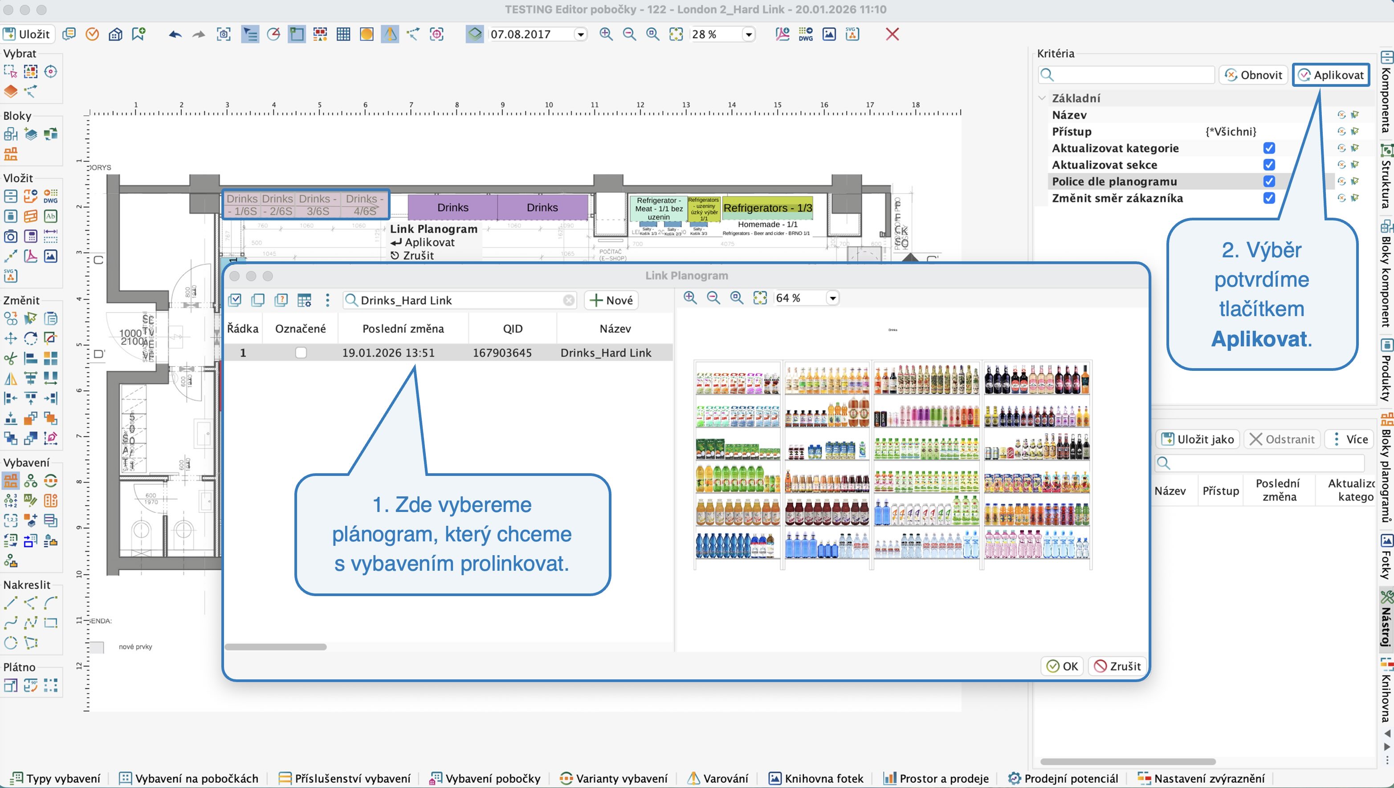Uncheck Změnit směr zákazníka checkbox
The image size is (1394, 788).
point(1269,198)
